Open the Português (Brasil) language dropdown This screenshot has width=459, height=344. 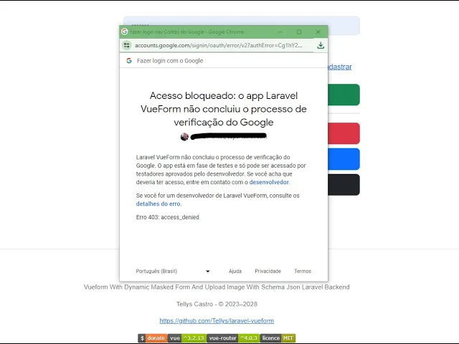(173, 271)
